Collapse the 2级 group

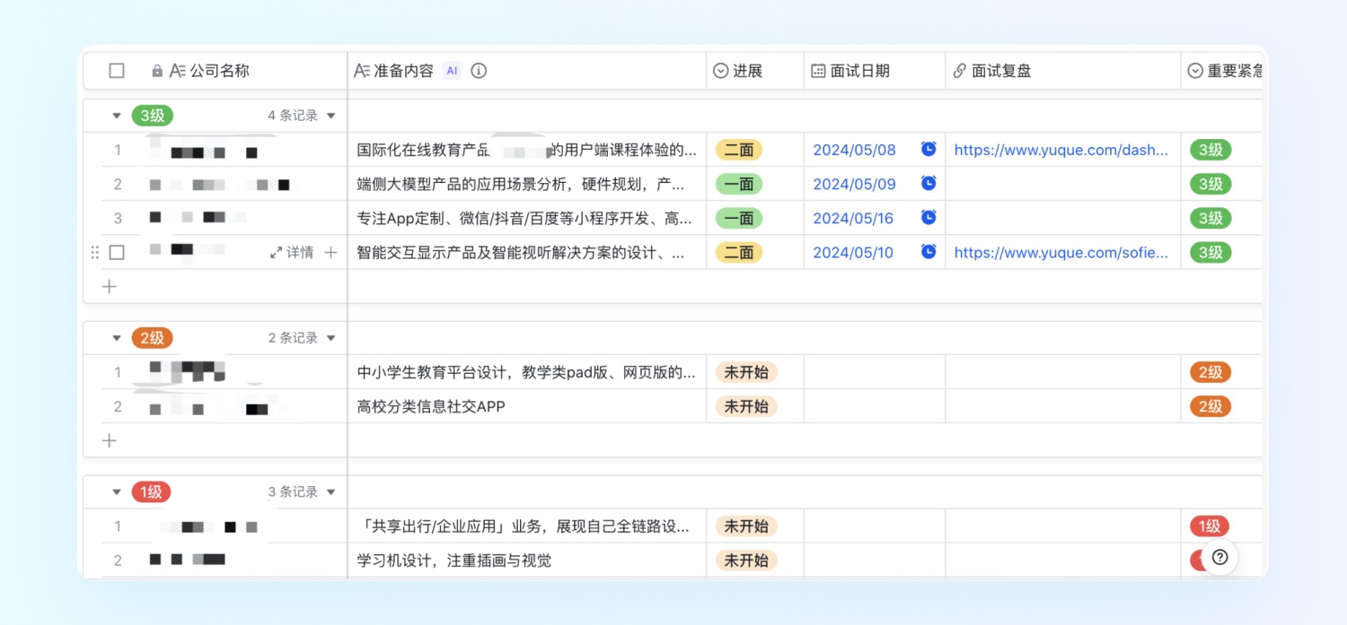tap(116, 337)
